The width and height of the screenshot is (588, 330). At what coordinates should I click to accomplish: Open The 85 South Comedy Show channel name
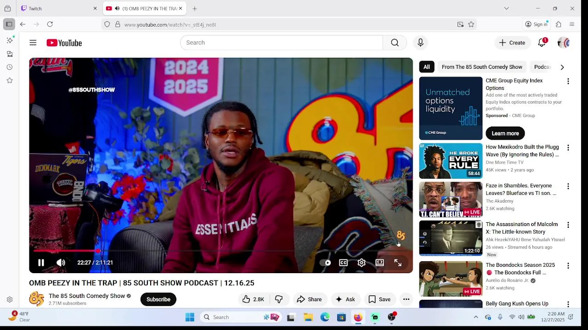point(87,296)
